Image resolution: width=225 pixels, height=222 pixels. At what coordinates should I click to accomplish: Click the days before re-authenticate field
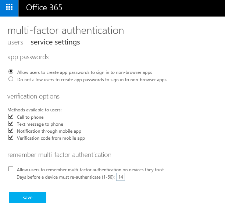click(121, 177)
